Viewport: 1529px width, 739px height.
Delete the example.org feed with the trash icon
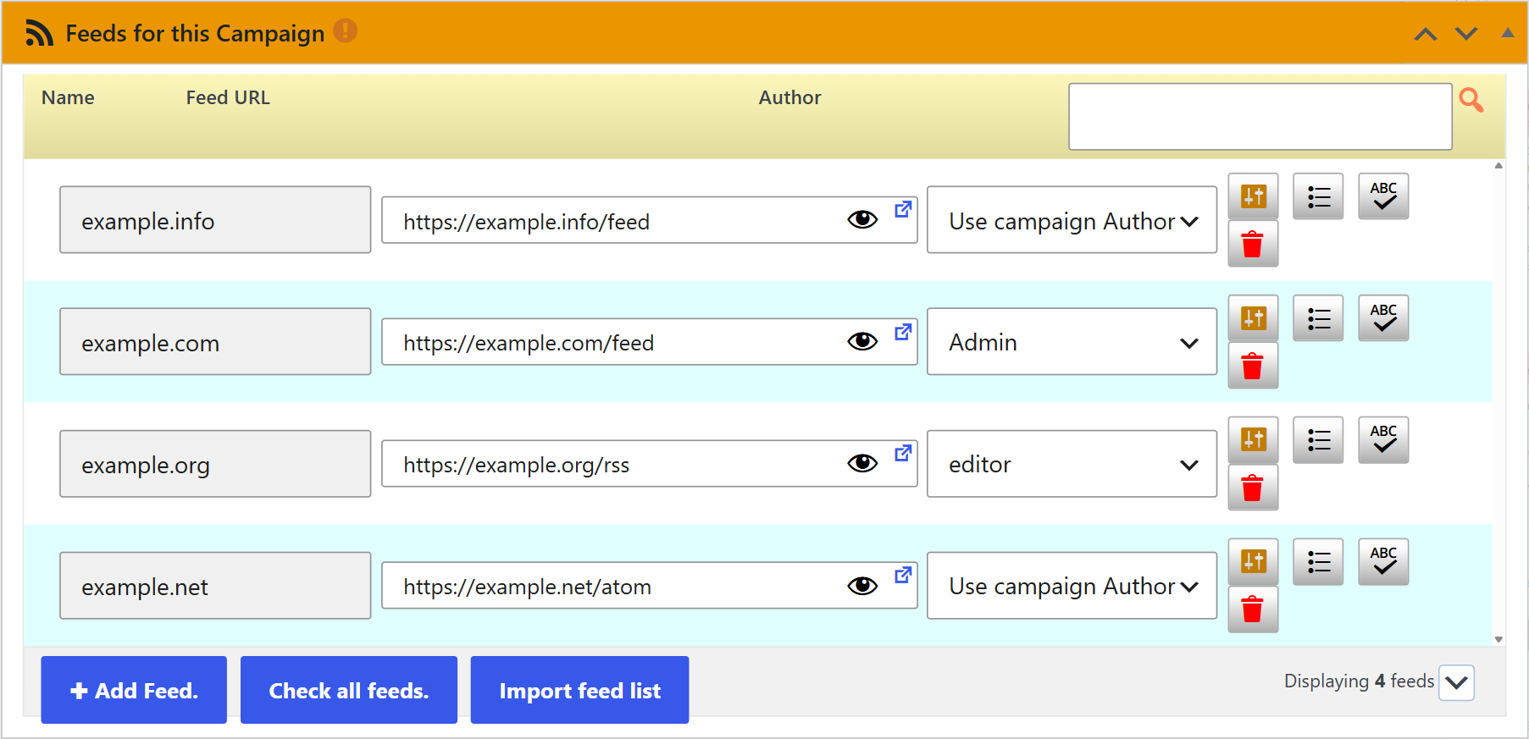[1253, 488]
